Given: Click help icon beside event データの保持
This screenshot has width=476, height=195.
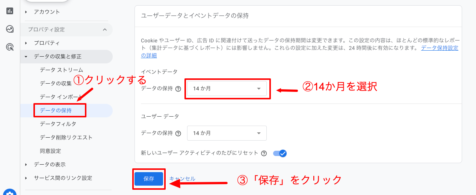Looking at the screenshot, I should pyautogui.click(x=178, y=89).
